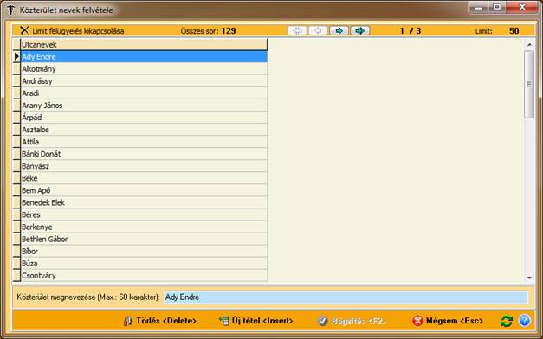The height and width of the screenshot is (339, 543).
Task: Jump to the last page arrow
Action: 360,31
